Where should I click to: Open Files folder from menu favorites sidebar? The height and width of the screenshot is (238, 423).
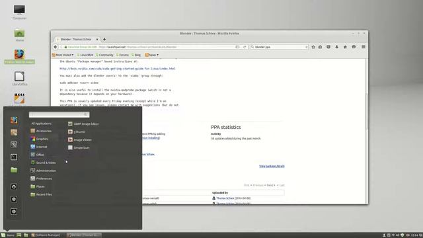coord(14,170)
